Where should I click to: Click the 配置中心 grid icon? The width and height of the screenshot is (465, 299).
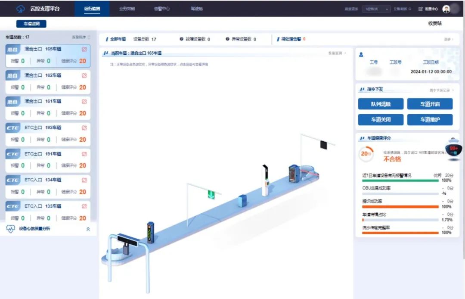[x=420, y=9]
